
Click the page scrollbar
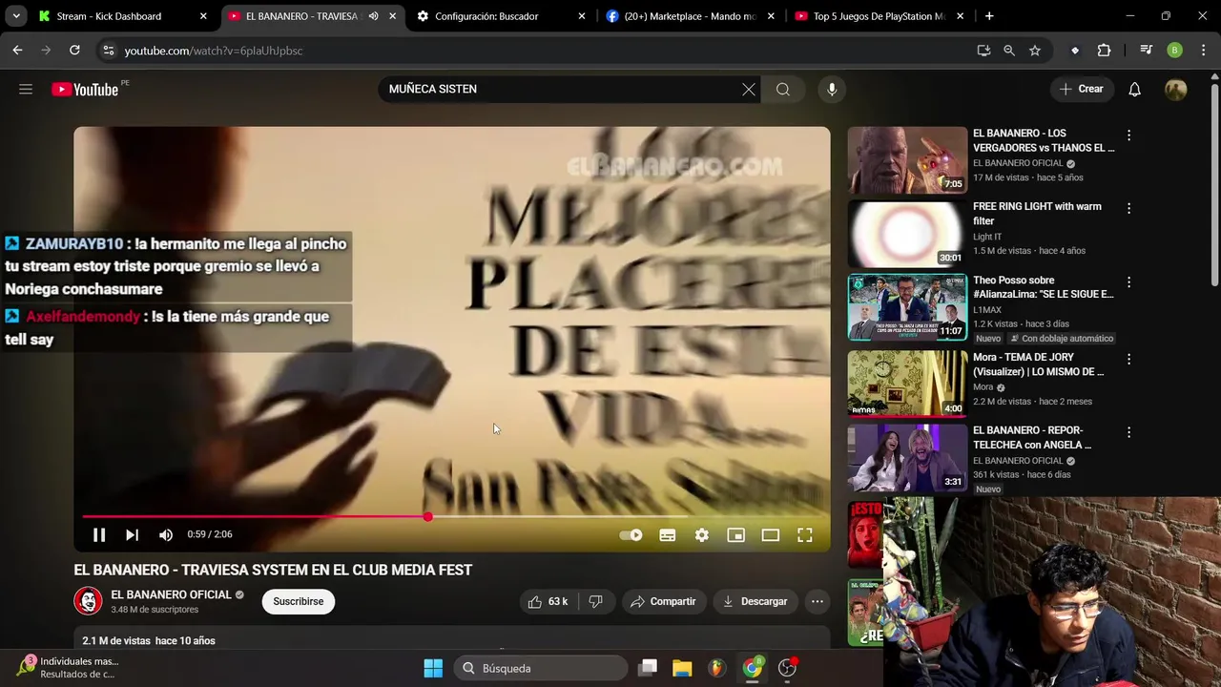(1214, 184)
